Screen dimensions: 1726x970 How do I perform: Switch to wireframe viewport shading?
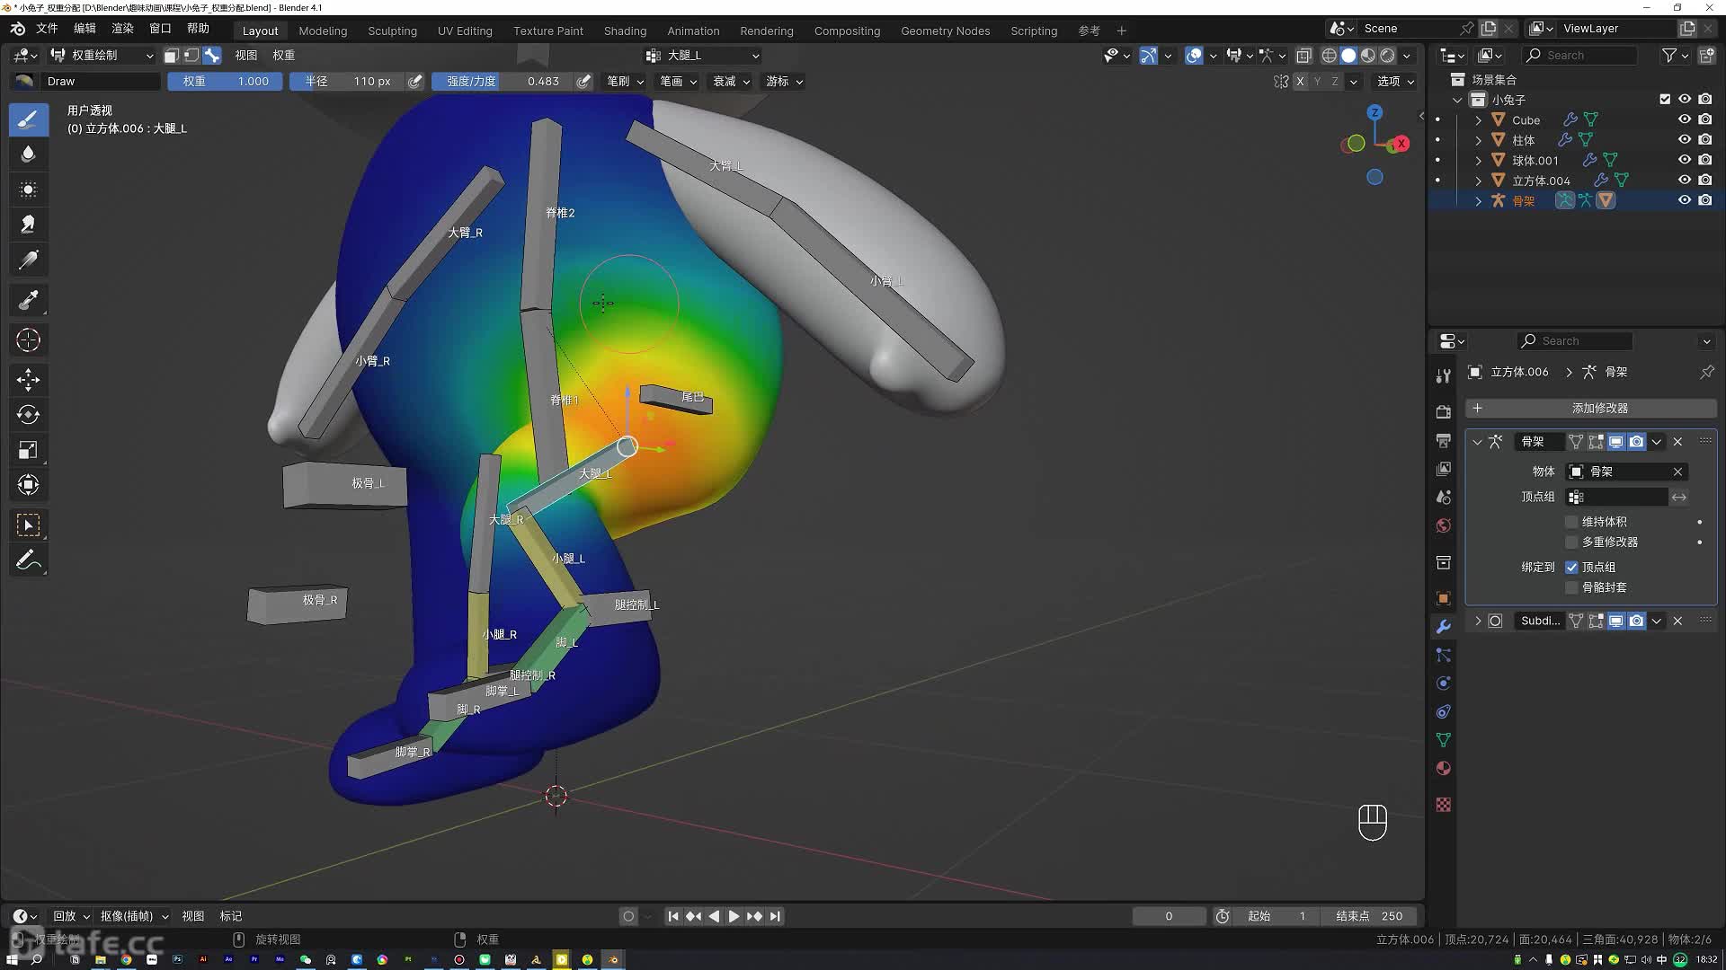click(1329, 56)
